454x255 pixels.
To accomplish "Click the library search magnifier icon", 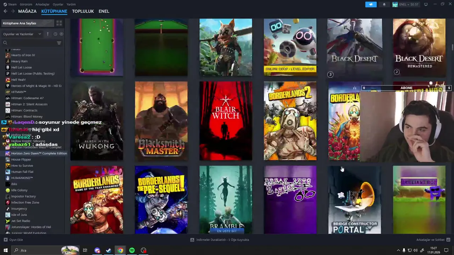I will coord(5,43).
